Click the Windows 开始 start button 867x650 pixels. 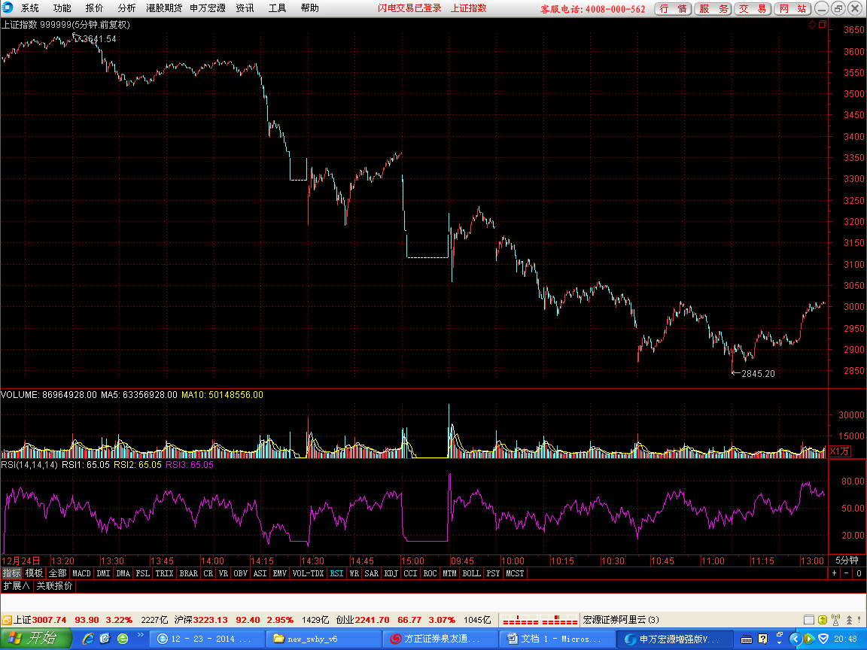[x=36, y=639]
